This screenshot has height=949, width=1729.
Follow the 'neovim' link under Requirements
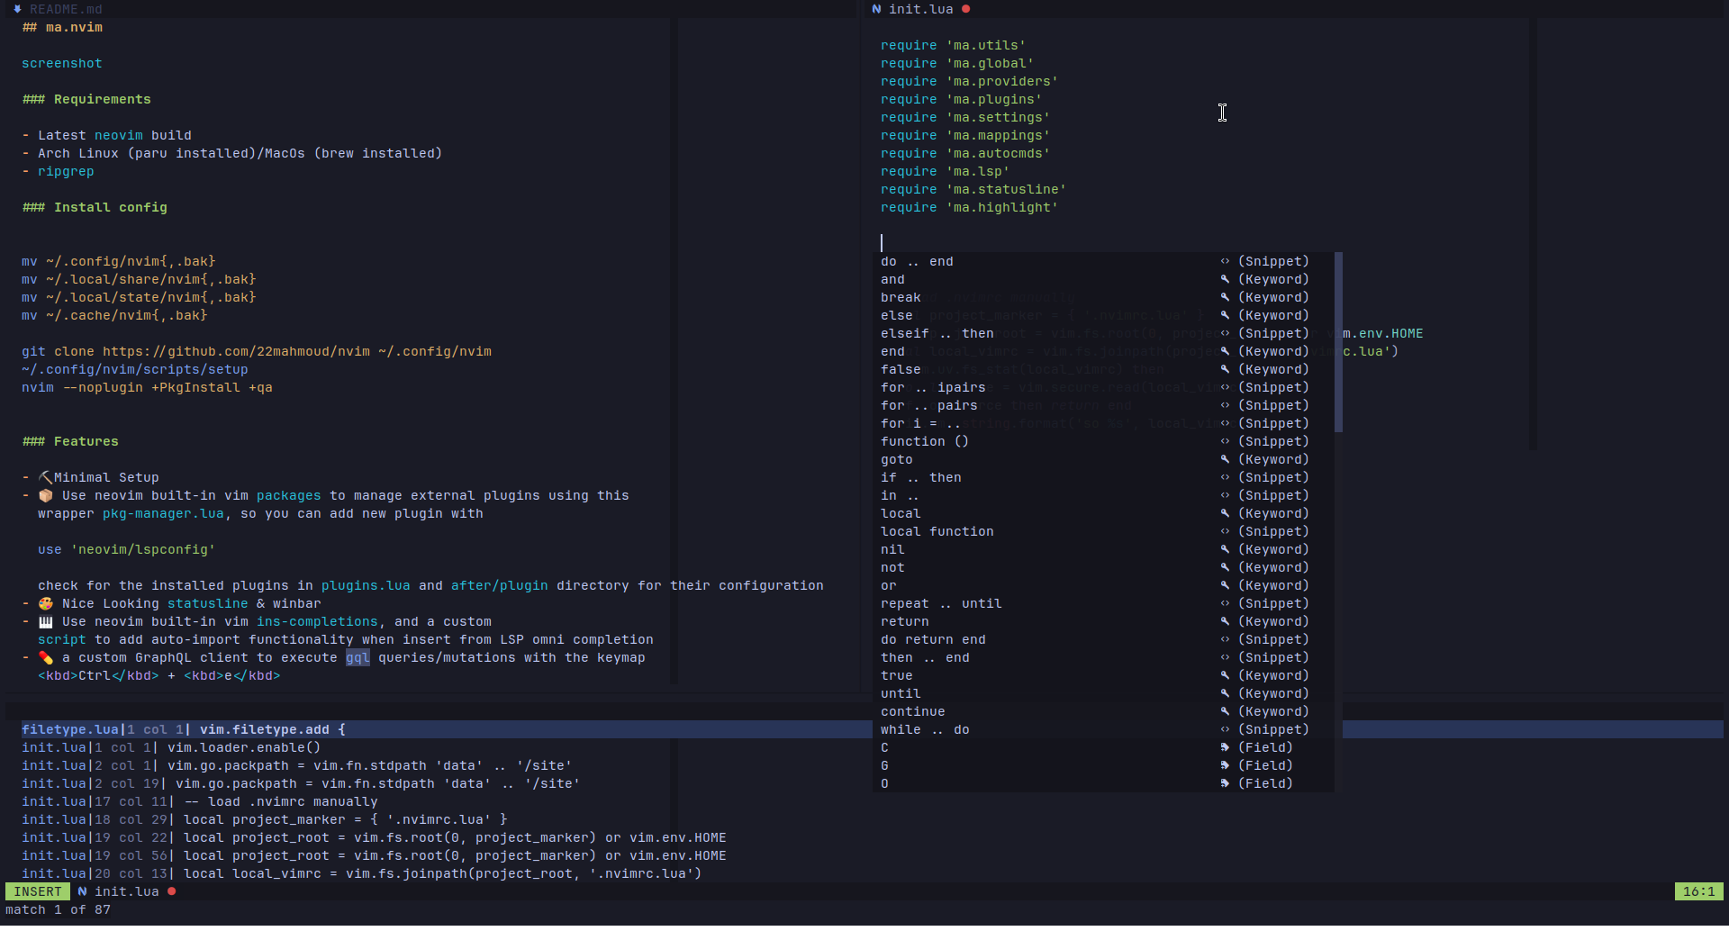tap(119, 135)
